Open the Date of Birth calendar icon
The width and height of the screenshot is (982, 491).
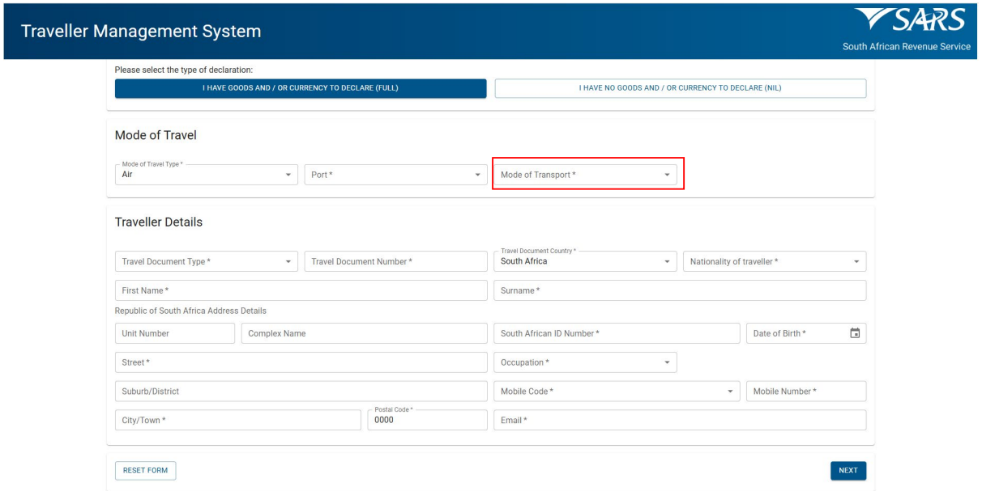point(854,333)
